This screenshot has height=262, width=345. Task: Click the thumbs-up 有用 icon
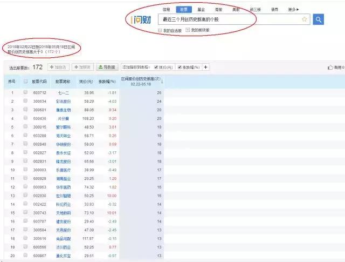(330, 68)
